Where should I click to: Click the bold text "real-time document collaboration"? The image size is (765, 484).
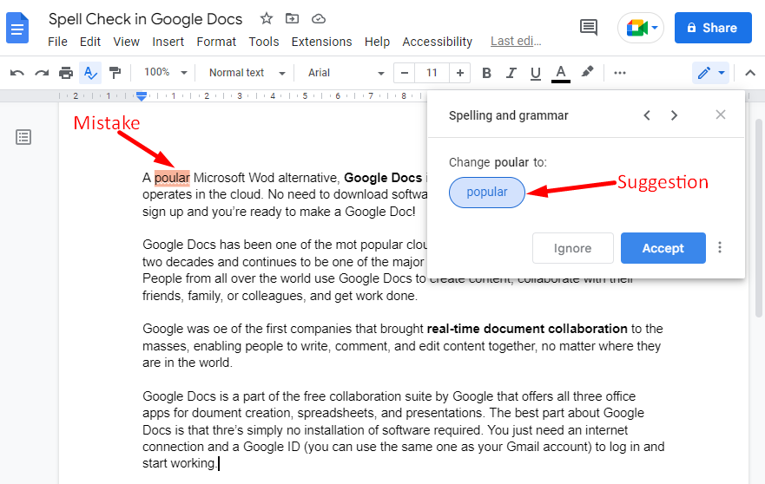coord(527,329)
